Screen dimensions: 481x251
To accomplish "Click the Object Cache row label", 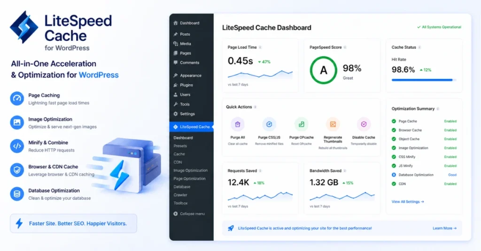I will [409, 139].
